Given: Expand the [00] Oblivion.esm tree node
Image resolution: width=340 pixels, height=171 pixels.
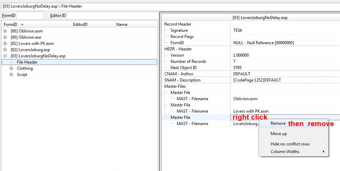Looking at the screenshot, I should point(5,31).
